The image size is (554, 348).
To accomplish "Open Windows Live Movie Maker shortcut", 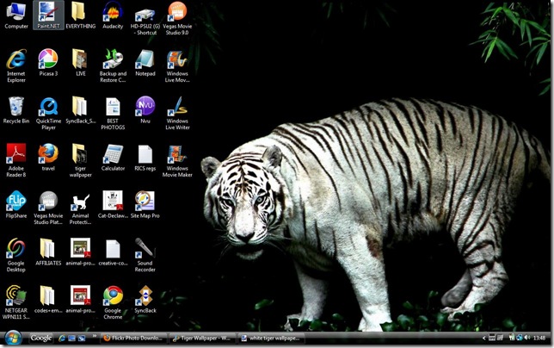I will [x=177, y=67].
